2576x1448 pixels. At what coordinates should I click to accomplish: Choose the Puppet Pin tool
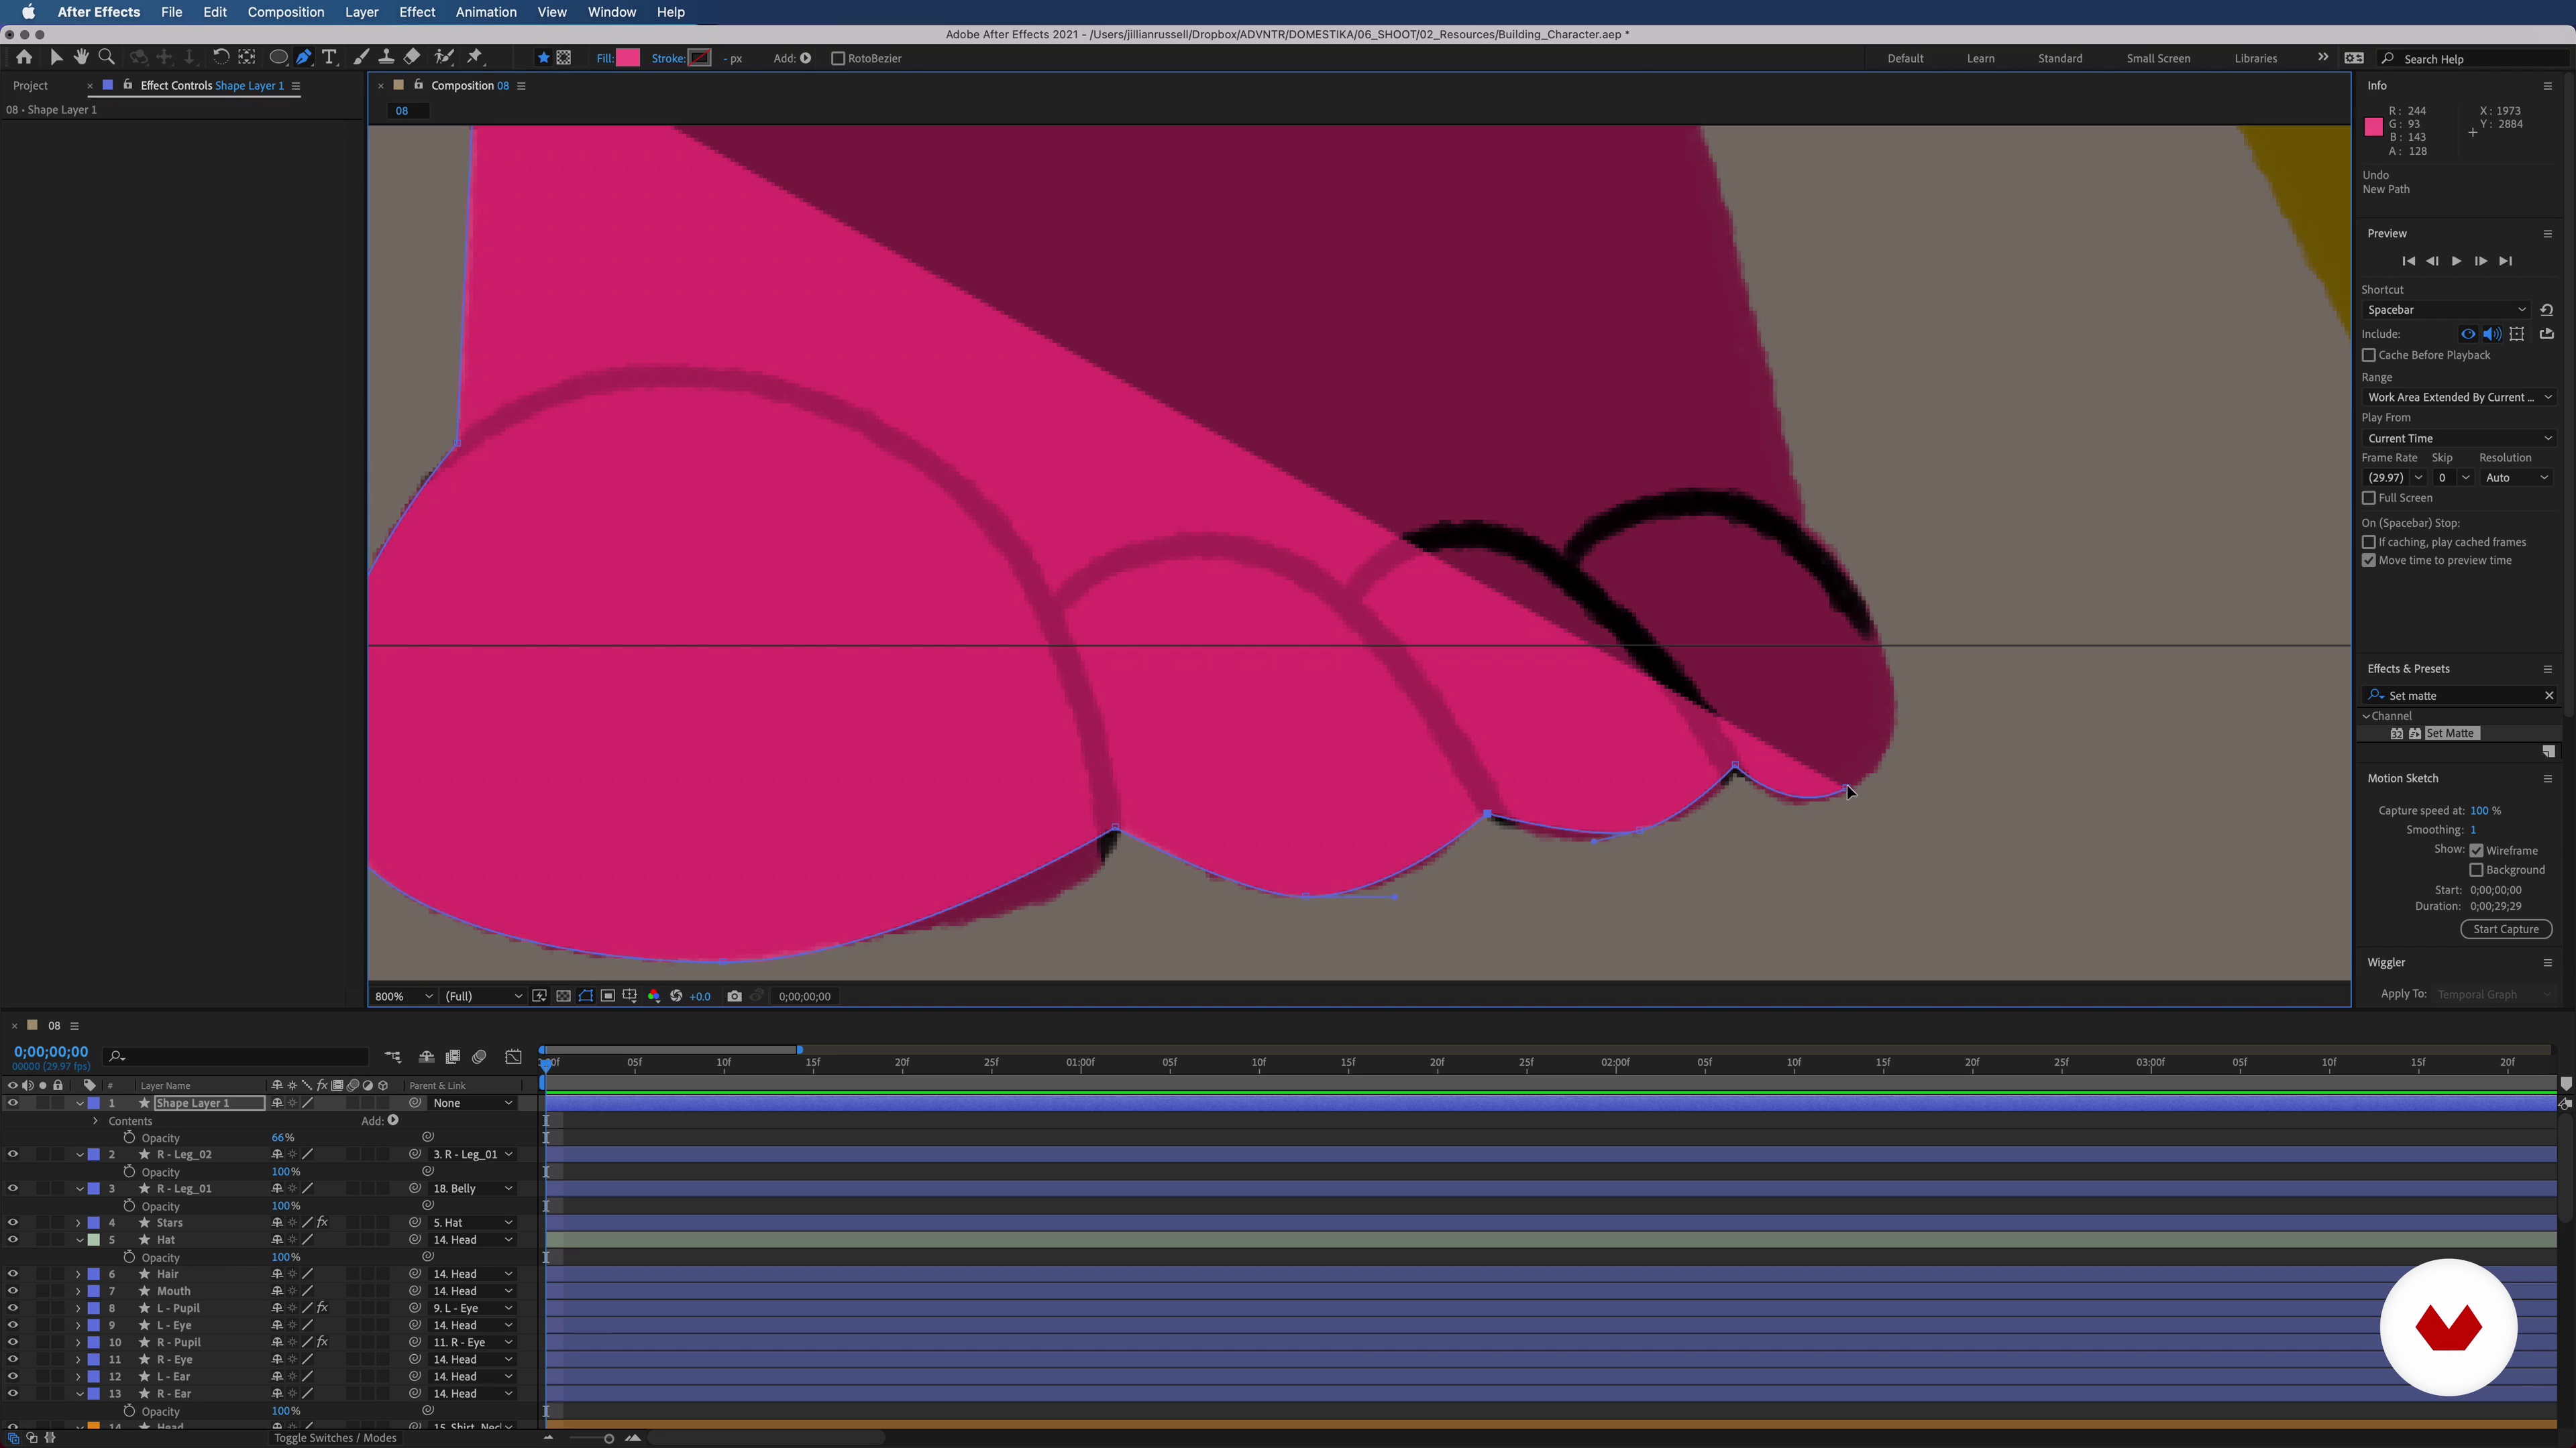(x=475, y=57)
